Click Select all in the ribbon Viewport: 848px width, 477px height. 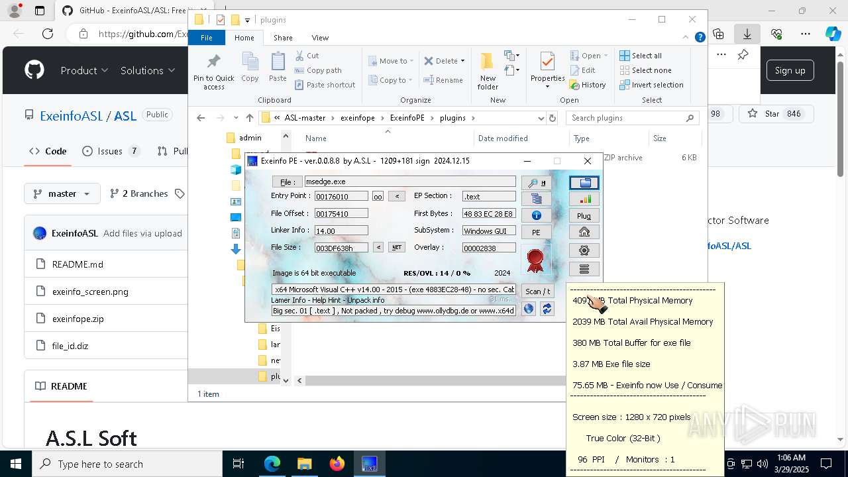point(641,56)
